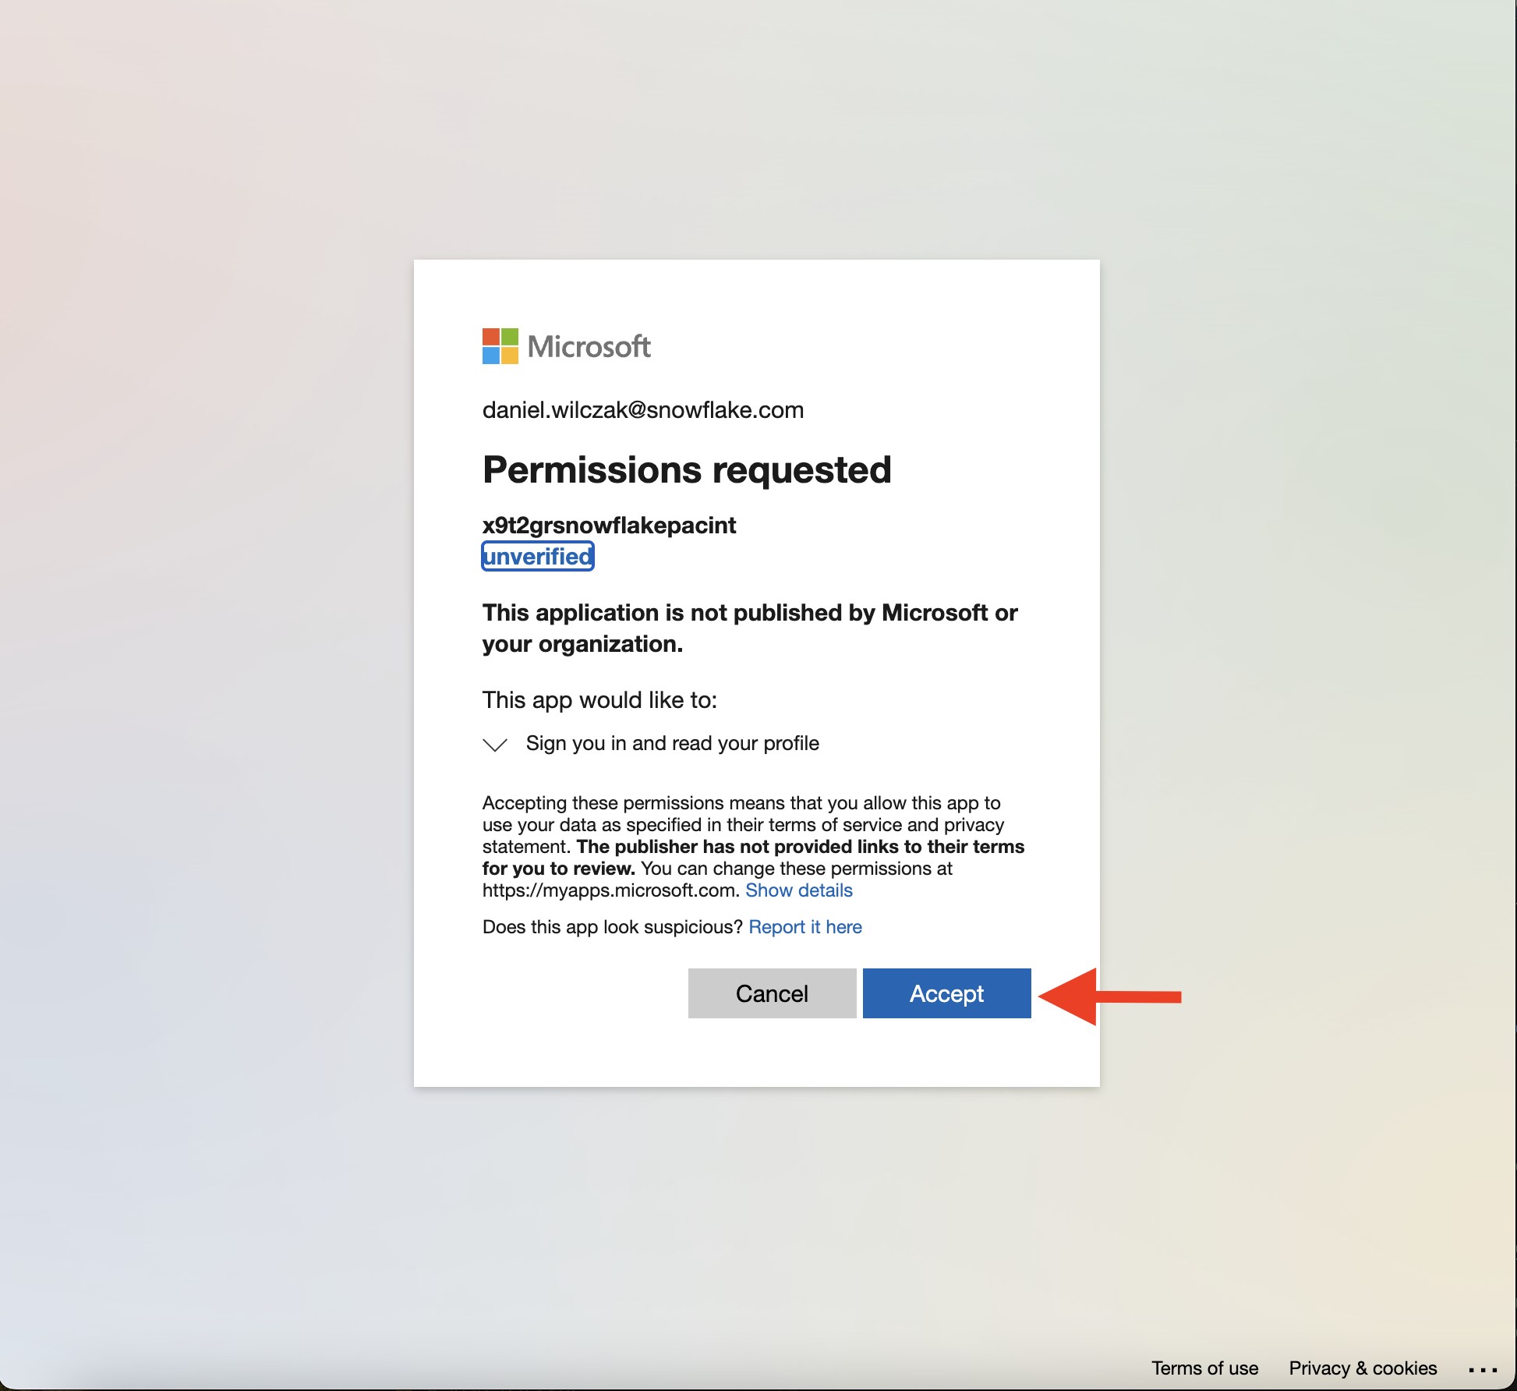Click the Microsoft wordmark text
The height and width of the screenshot is (1391, 1517).
tap(589, 347)
